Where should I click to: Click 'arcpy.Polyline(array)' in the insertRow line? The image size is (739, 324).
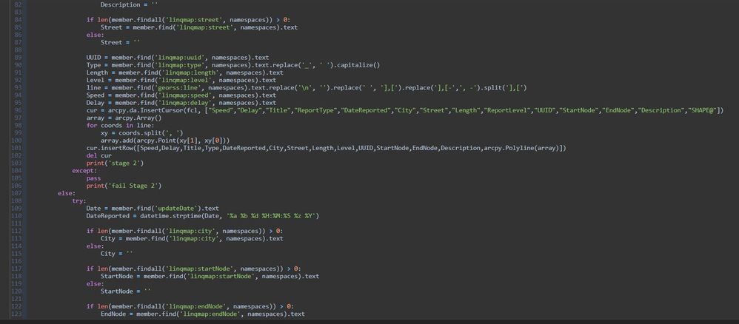[x=523, y=148]
